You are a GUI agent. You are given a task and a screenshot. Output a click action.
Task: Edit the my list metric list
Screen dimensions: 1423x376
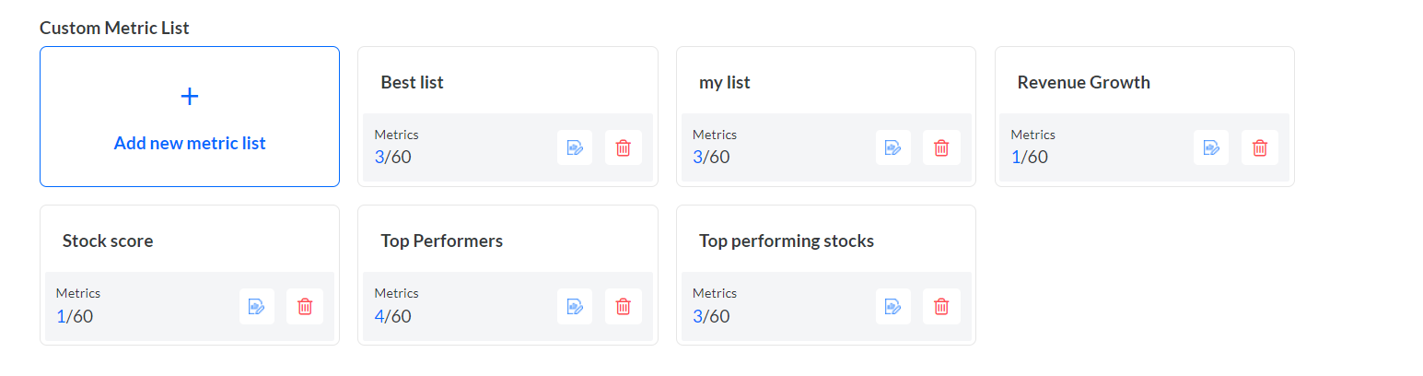(x=893, y=147)
